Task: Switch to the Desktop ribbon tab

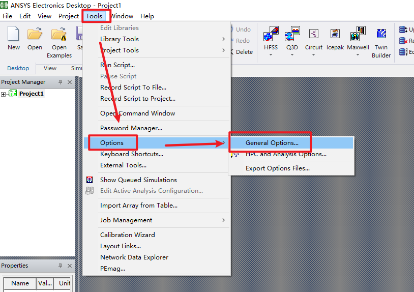Action: tap(18, 68)
